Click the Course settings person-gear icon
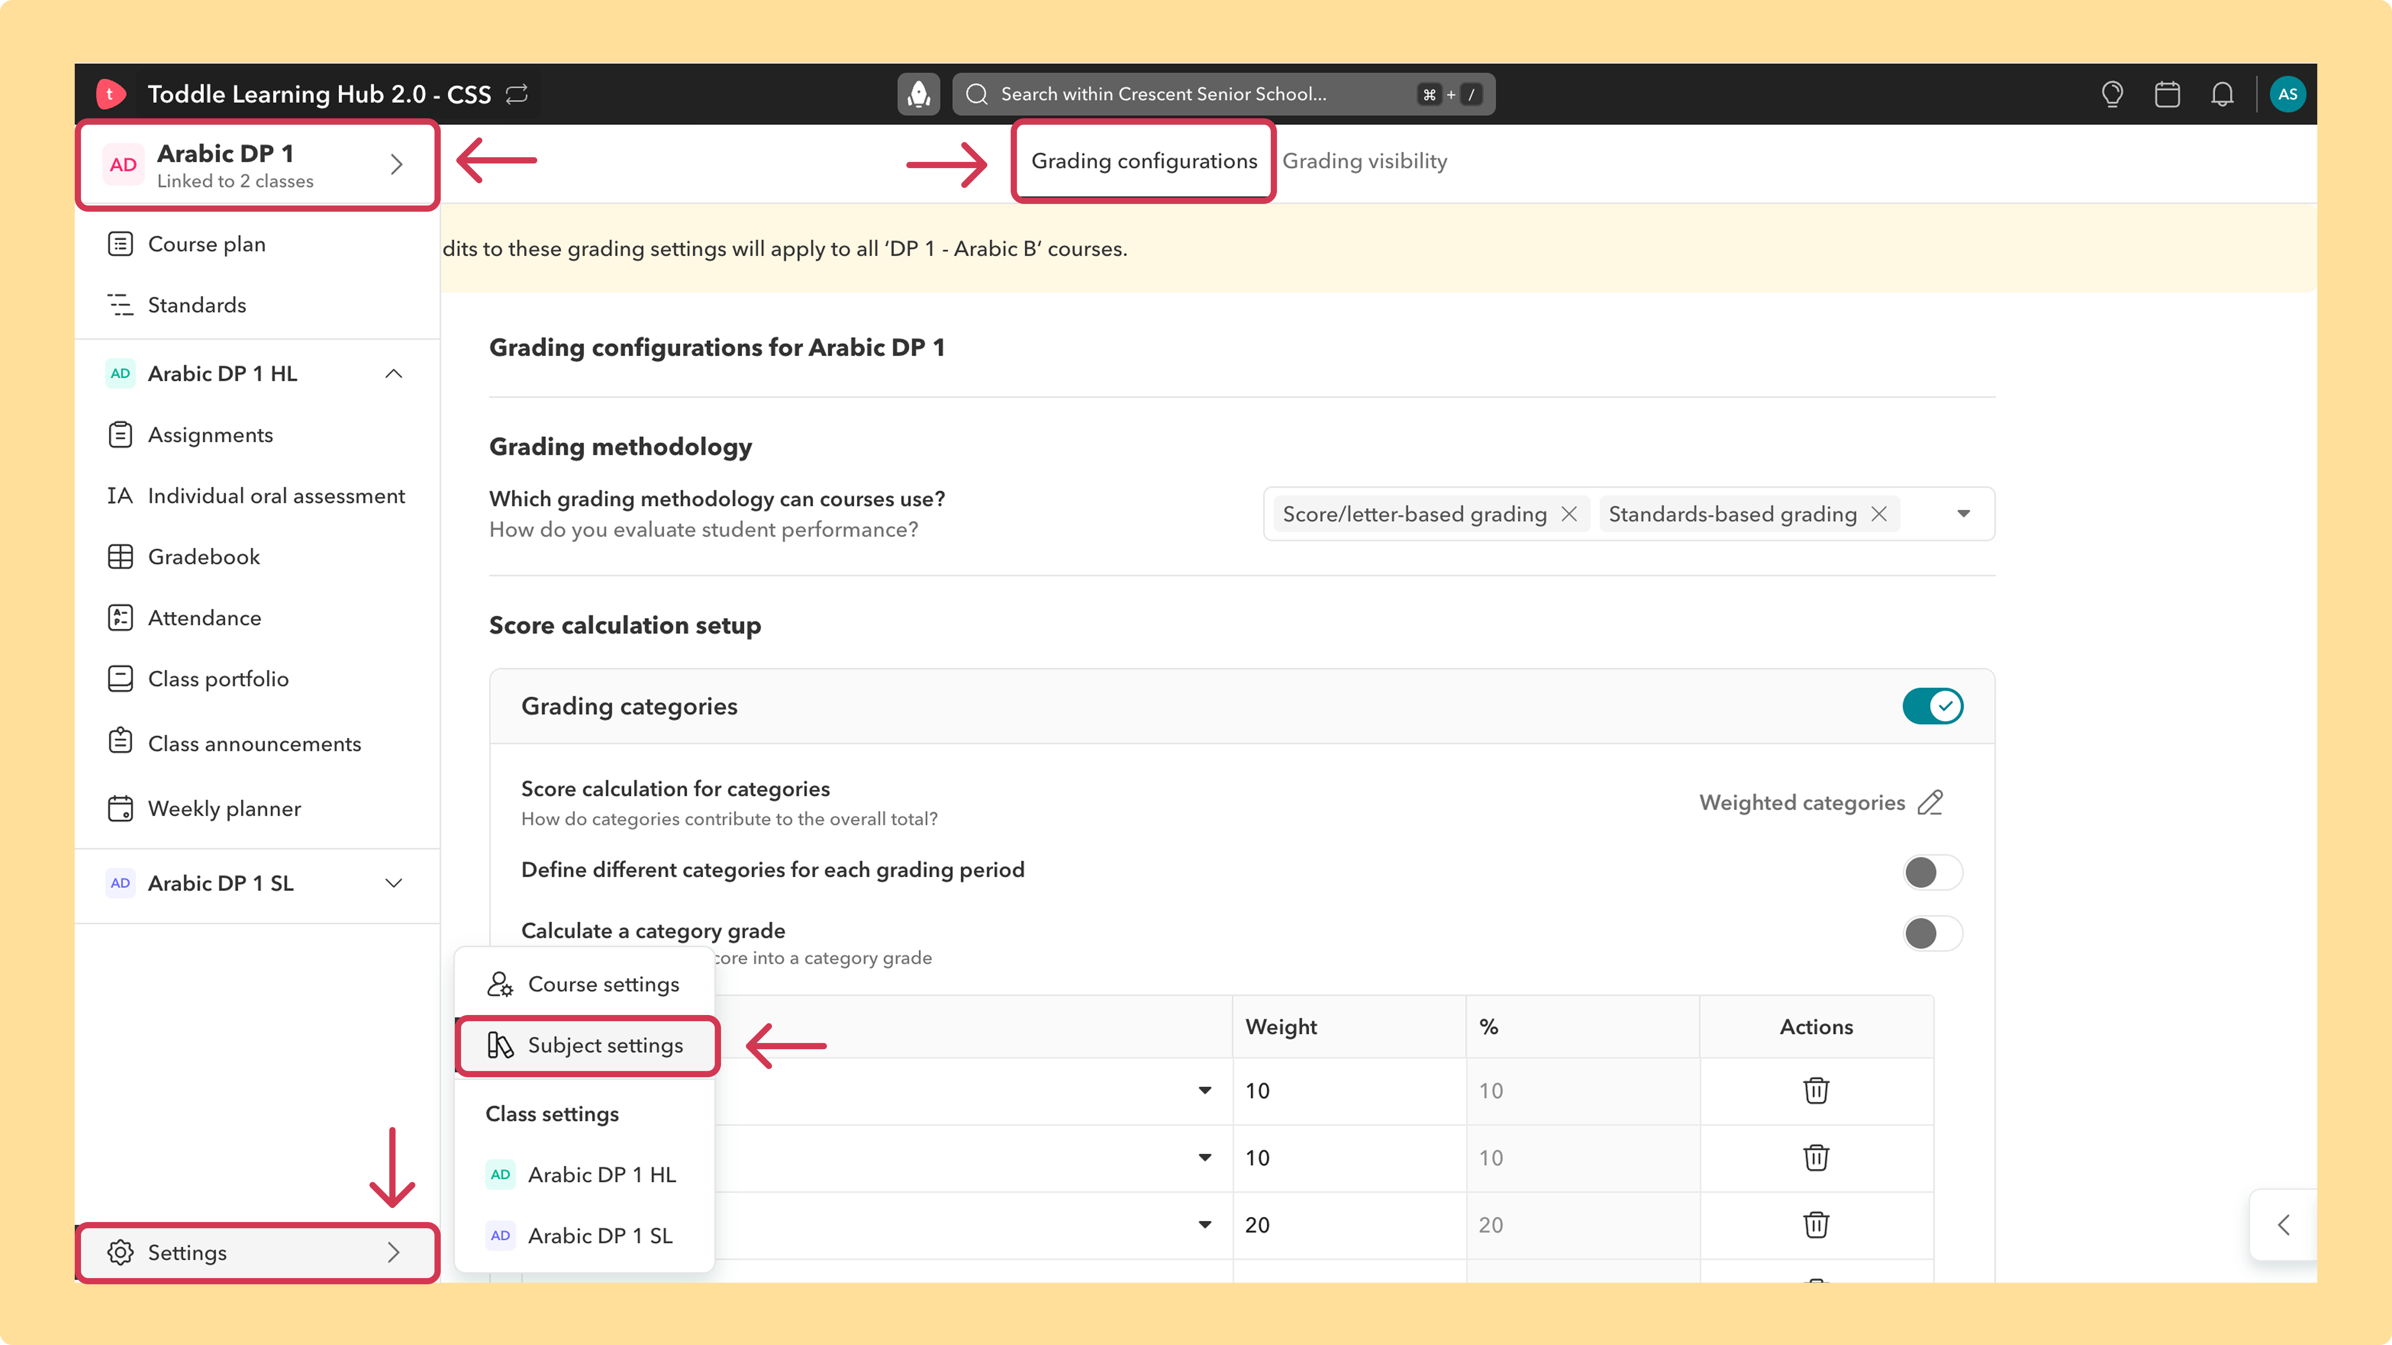This screenshot has width=2392, height=1345. (x=500, y=984)
